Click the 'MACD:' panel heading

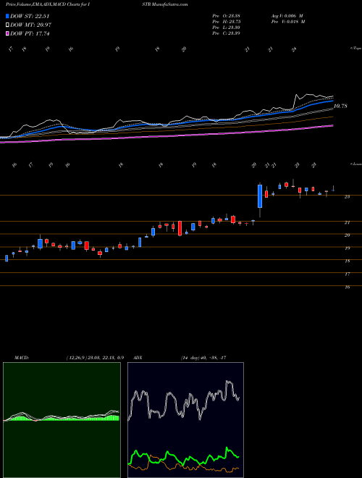[x=21, y=358]
